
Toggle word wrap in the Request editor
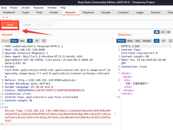tap(30, 41)
